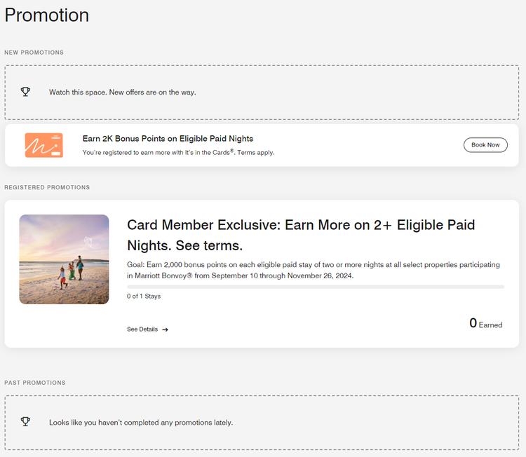
Task: Click the stays progress bar
Action: 315,287
